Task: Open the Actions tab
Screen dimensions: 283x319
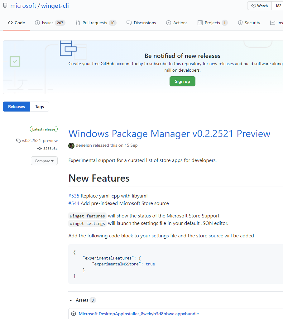Action: coord(177,23)
